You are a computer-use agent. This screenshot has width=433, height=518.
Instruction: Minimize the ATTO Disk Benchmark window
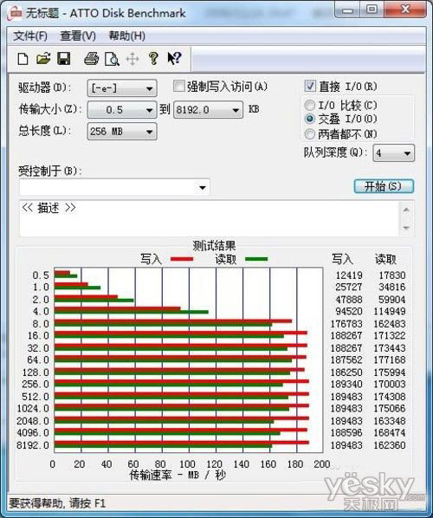pos(347,10)
